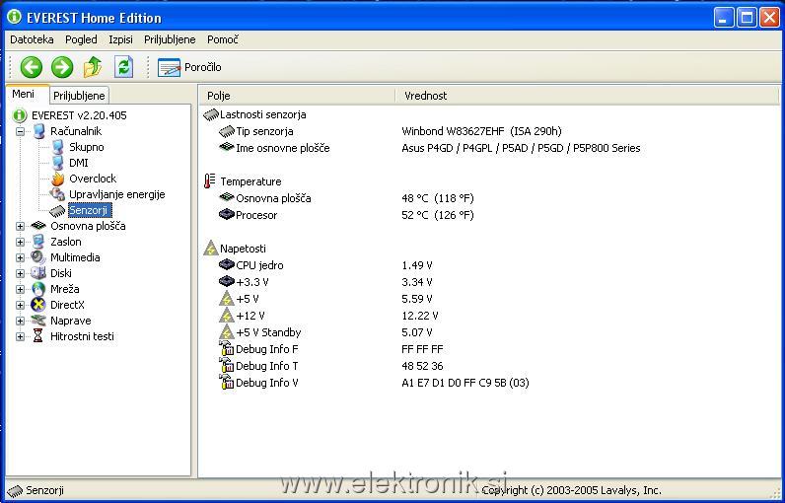Expand the Diski tree node
The height and width of the screenshot is (503, 785).
click(20, 273)
